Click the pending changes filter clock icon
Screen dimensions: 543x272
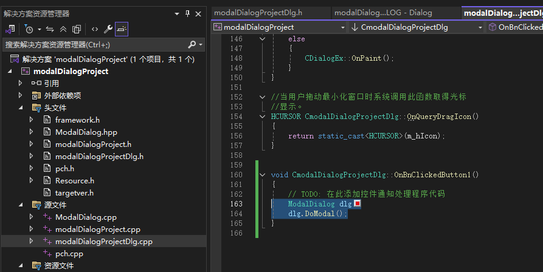point(29,29)
